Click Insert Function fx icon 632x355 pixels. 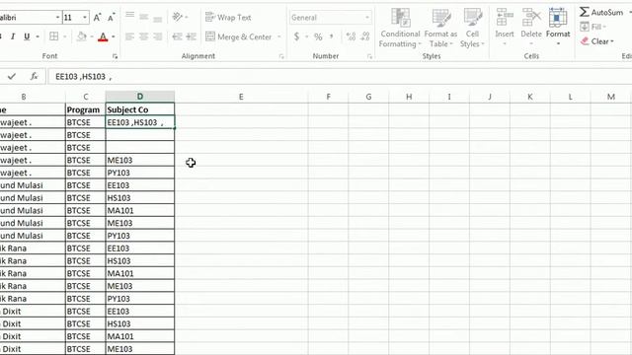coord(34,76)
